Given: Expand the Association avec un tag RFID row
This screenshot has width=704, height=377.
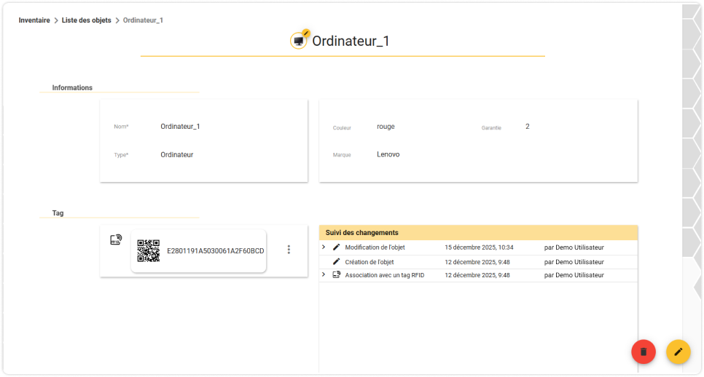Looking at the screenshot, I should [324, 275].
